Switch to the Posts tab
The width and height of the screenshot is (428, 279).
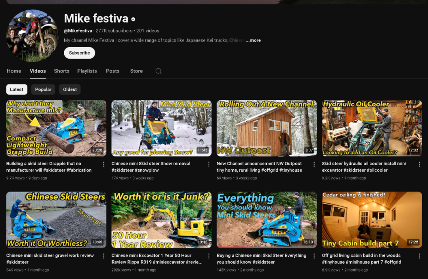pos(113,71)
